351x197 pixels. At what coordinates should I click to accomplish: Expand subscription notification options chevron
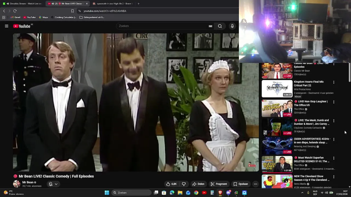(x=56, y=184)
